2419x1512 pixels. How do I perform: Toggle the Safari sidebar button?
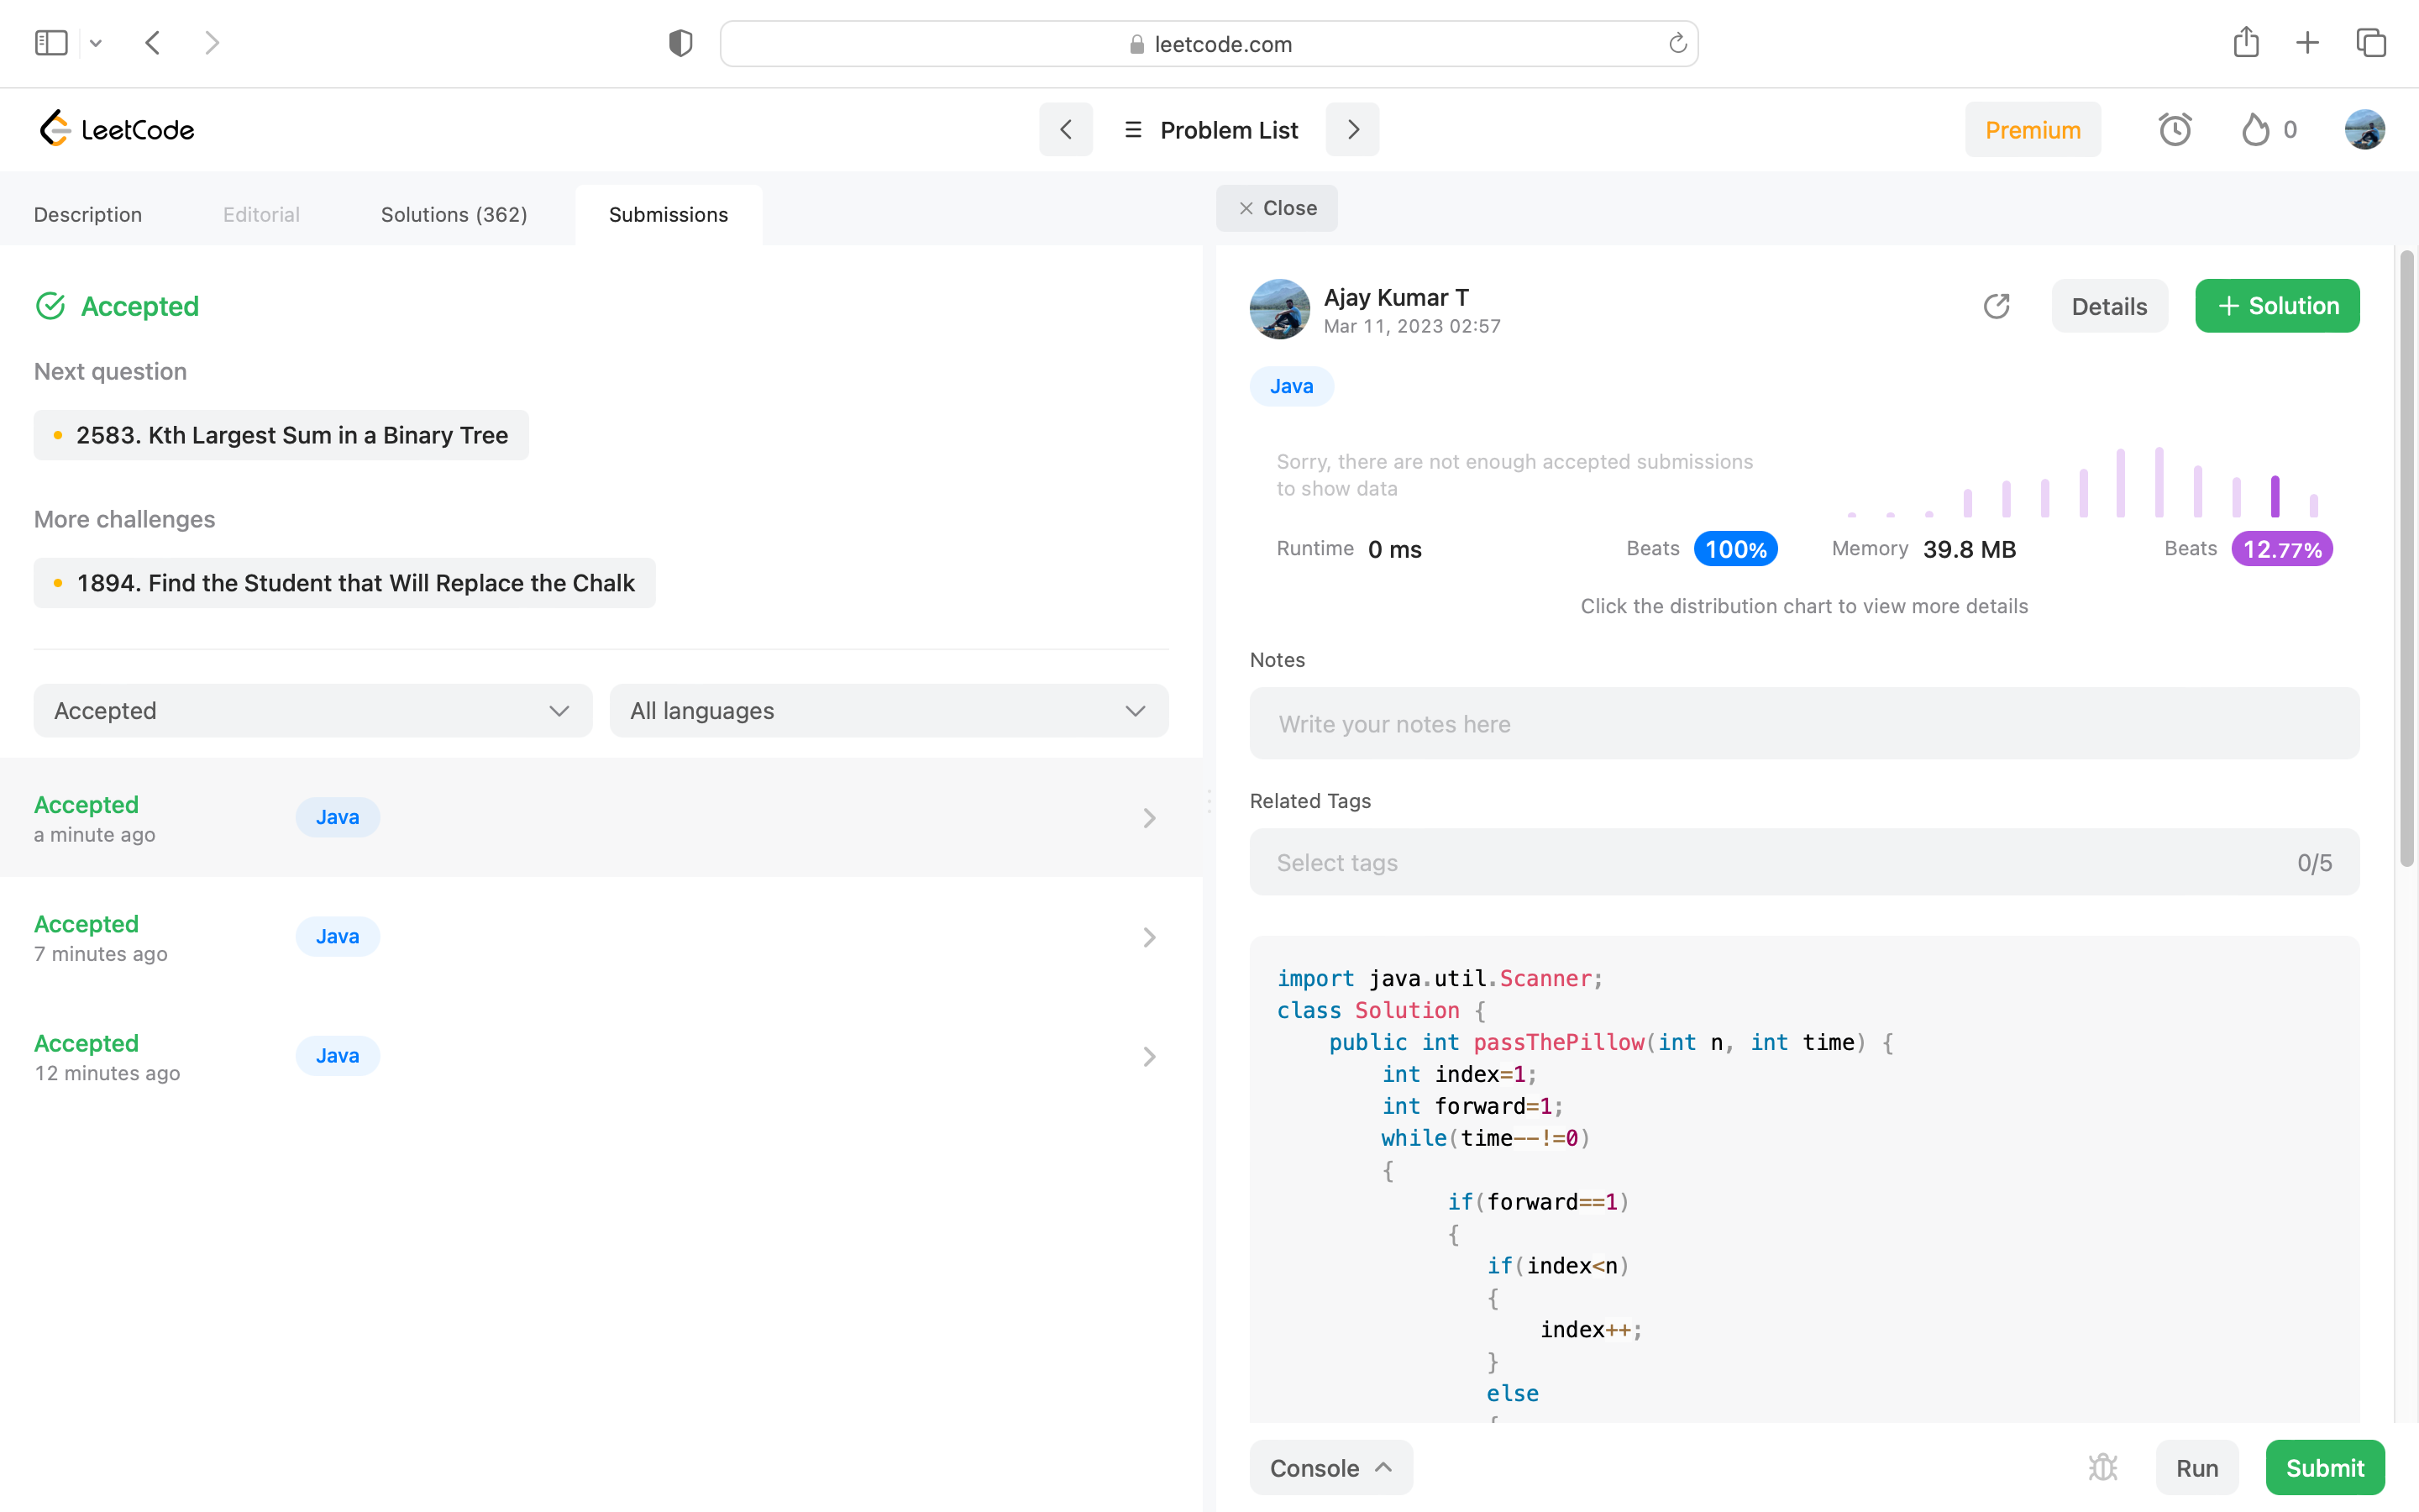pyautogui.click(x=51, y=43)
